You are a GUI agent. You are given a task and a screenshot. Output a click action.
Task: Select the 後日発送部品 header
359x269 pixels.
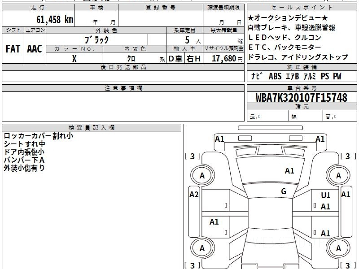tap(123, 67)
